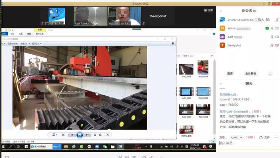Collapse the 参会者 participants panel chevron

(221, 11)
